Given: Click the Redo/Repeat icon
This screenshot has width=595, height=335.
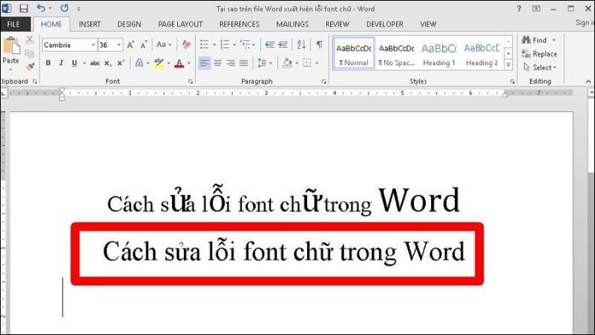Looking at the screenshot, I should coord(65,8).
